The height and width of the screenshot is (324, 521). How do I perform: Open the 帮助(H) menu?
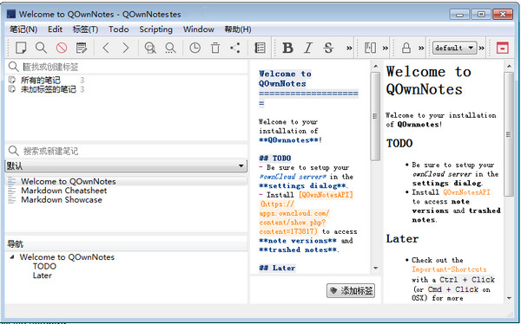(x=238, y=29)
